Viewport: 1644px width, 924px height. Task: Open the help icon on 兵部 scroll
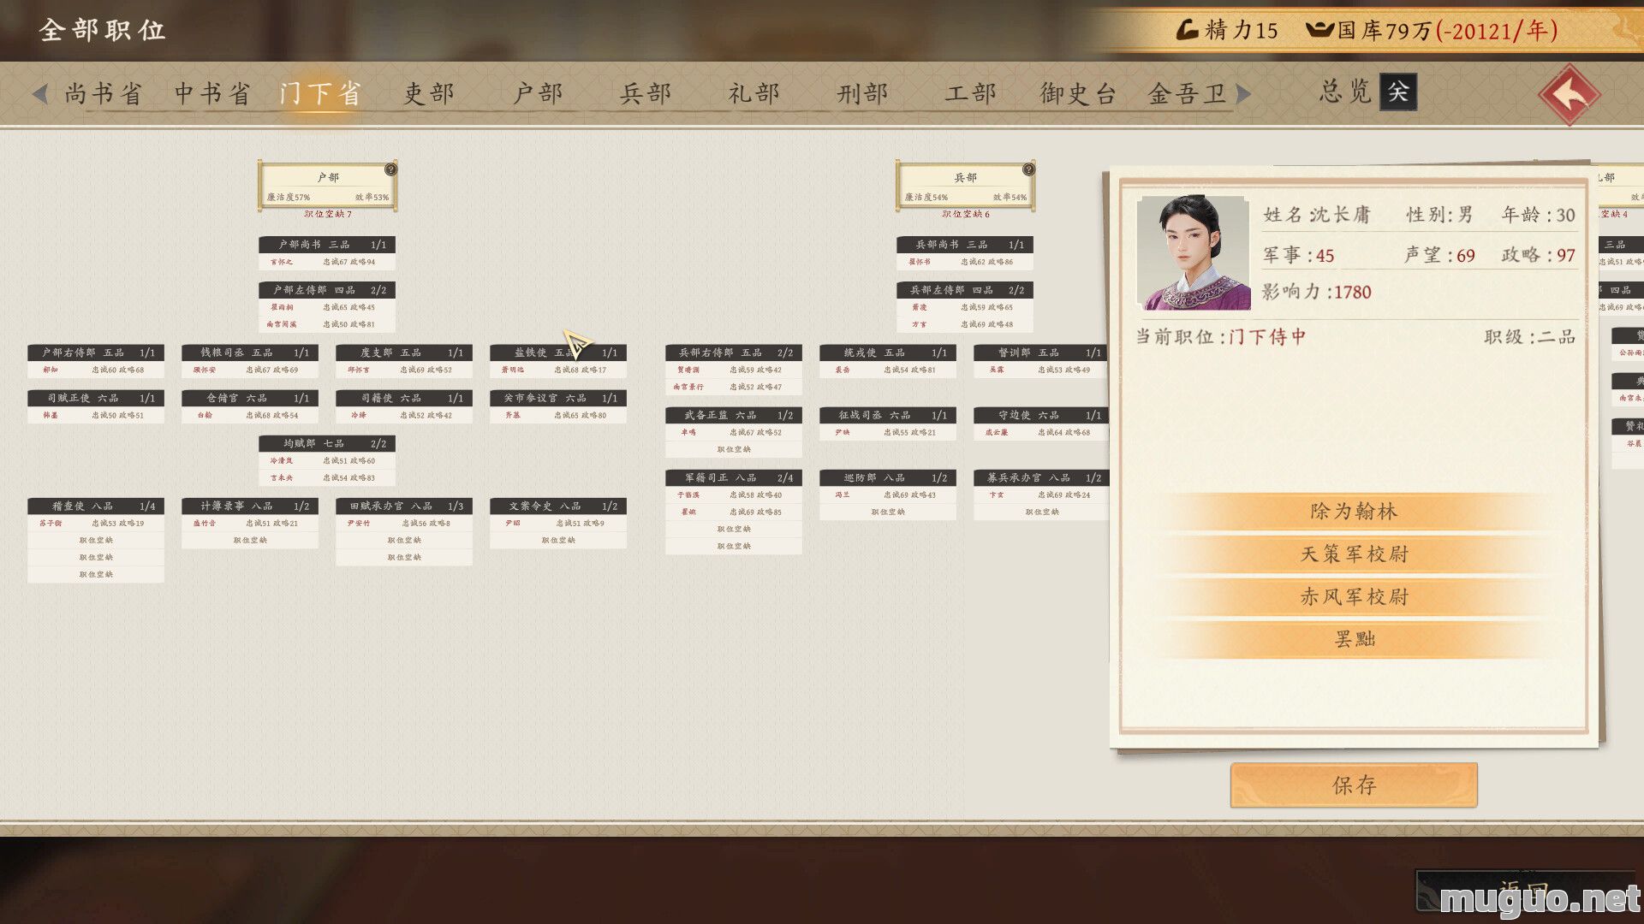tap(1028, 169)
